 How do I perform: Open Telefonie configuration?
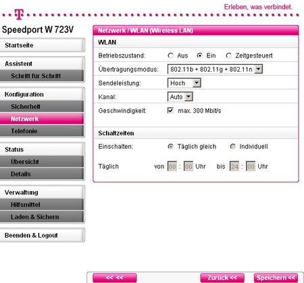tap(42, 131)
